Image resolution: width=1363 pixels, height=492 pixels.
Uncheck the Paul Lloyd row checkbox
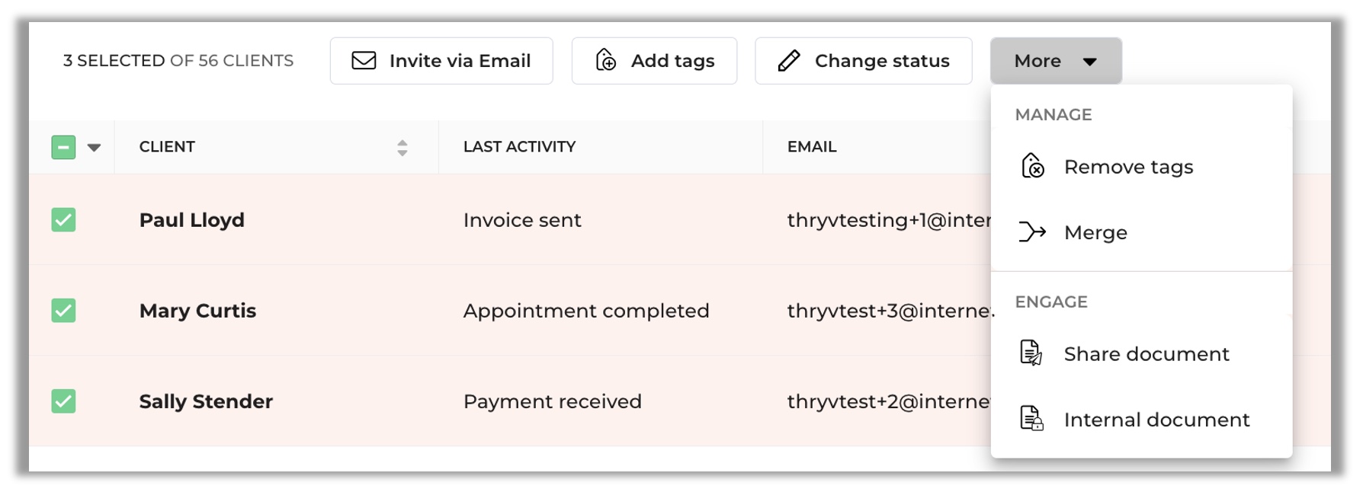(x=63, y=219)
